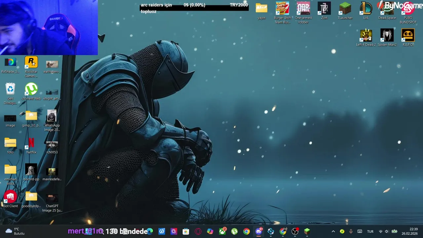423x238 pixels.
Task: Open the foto folder
Action: point(10,146)
